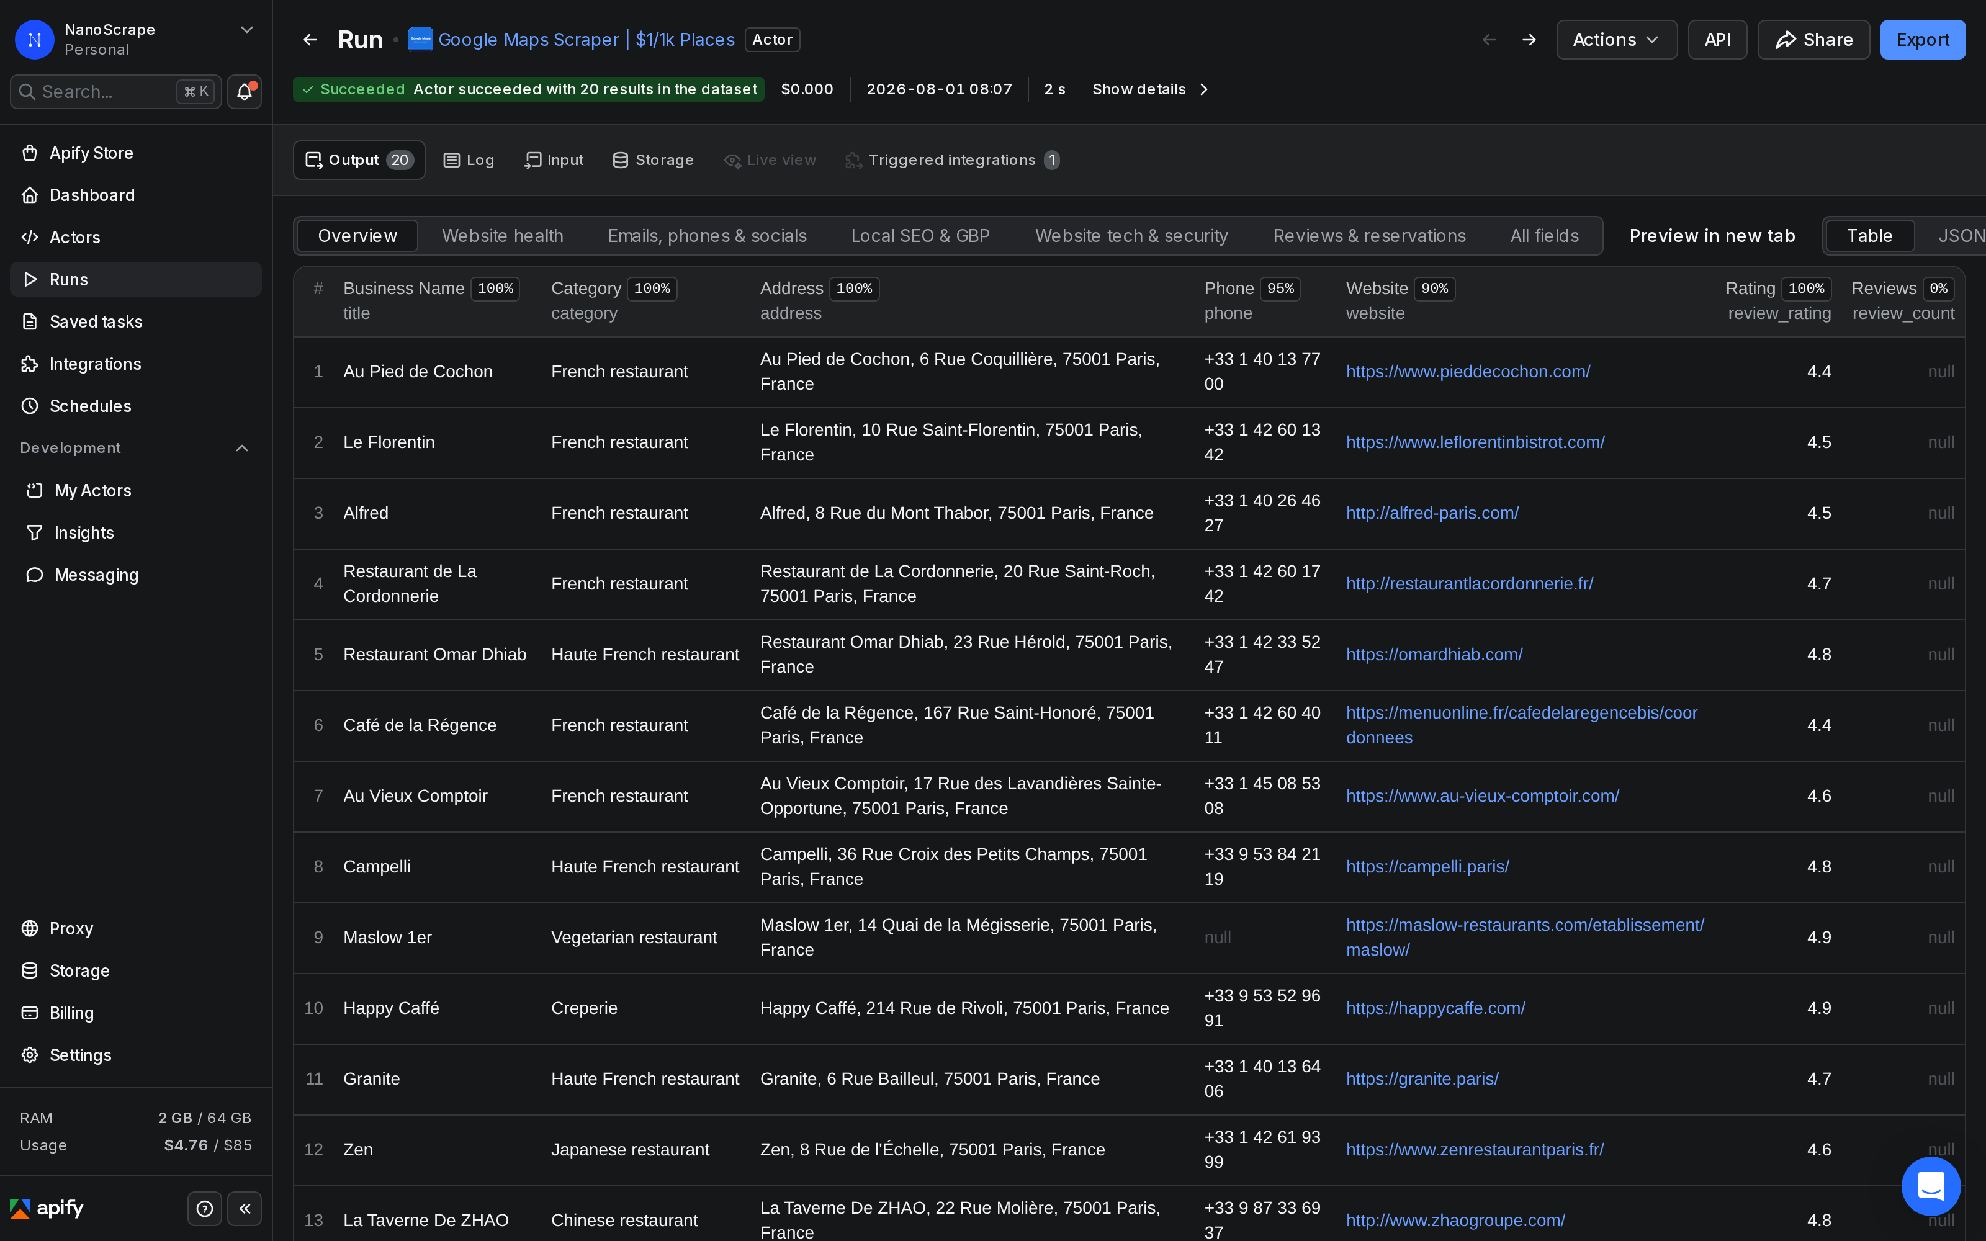This screenshot has width=1986, height=1241.
Task: Open the Storage run tab
Action: [654, 160]
